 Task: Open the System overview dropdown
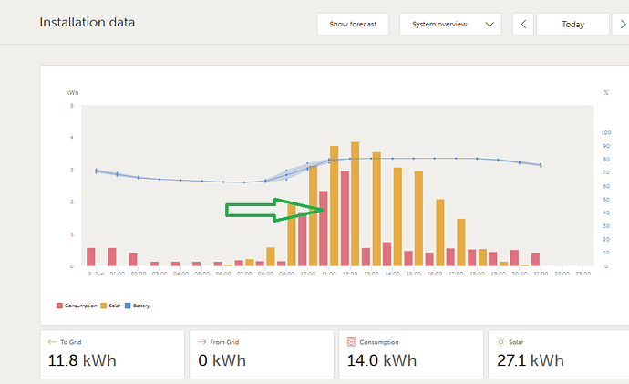point(450,25)
